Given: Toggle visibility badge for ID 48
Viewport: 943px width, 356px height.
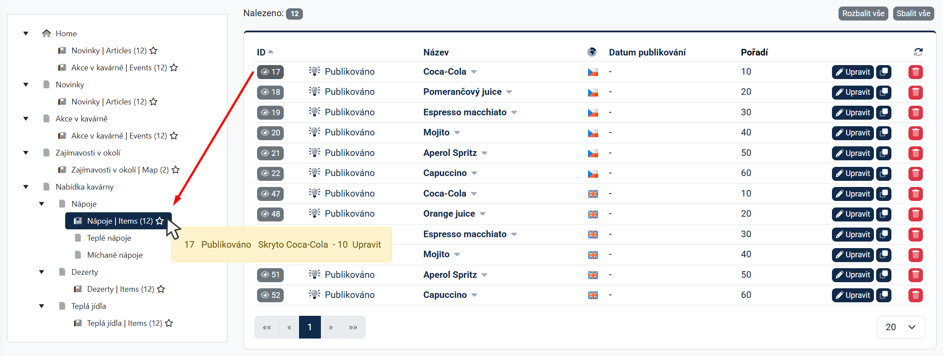Looking at the screenshot, I should tap(270, 214).
